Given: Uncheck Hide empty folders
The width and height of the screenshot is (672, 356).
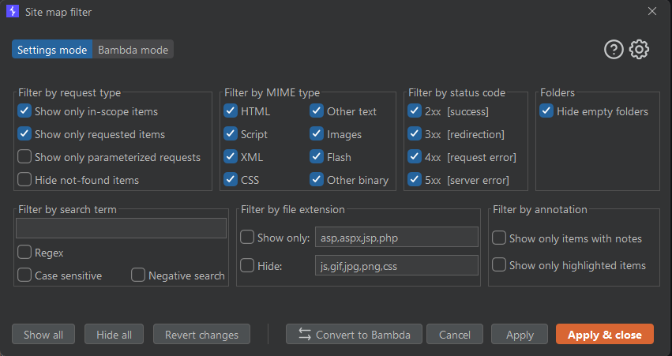Looking at the screenshot, I should tap(546, 111).
